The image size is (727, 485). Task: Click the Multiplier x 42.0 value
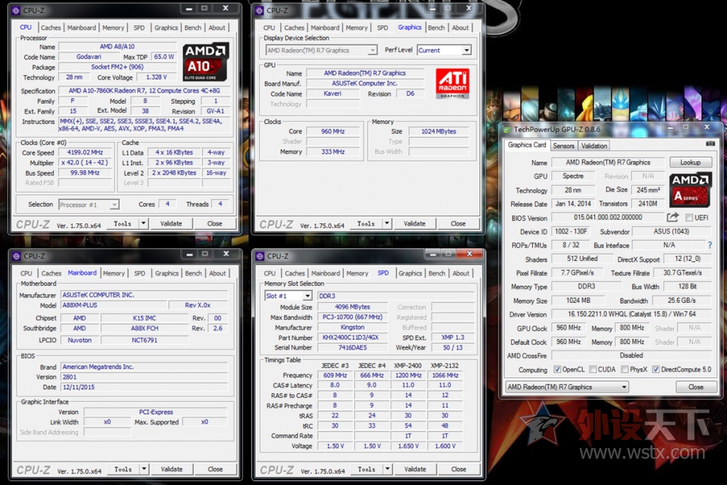85,162
